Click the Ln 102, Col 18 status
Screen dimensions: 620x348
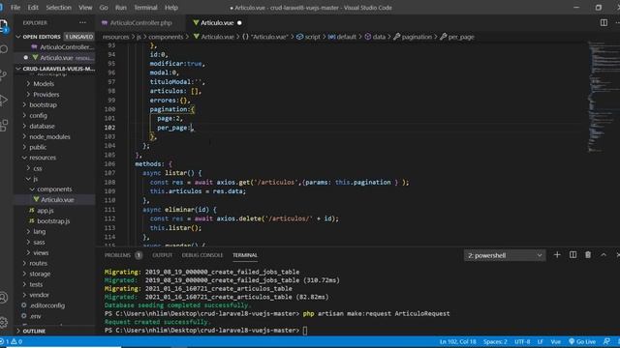(458, 341)
